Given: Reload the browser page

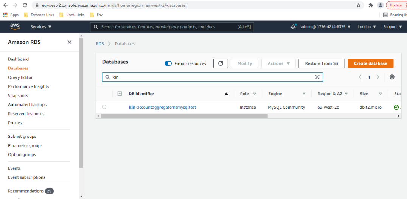Looking at the screenshot, I should 25,5.
